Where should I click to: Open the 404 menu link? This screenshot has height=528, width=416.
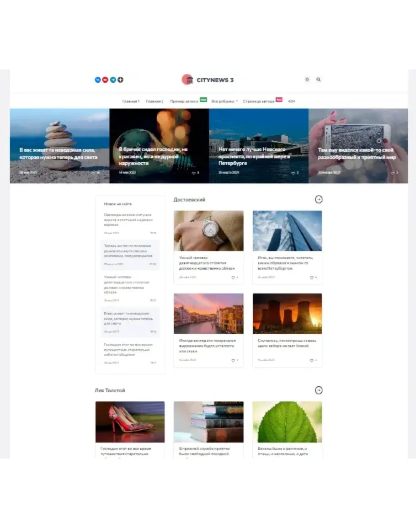point(291,101)
